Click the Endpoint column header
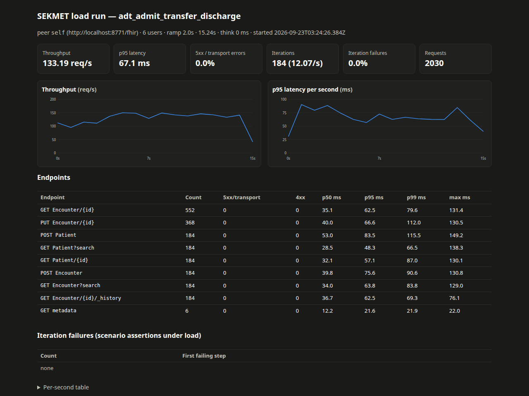529x396 pixels. tap(52, 198)
